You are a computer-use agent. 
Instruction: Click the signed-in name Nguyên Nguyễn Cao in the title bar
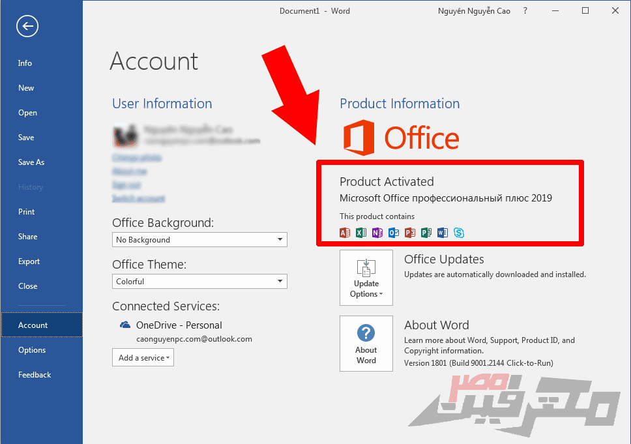[x=474, y=11]
